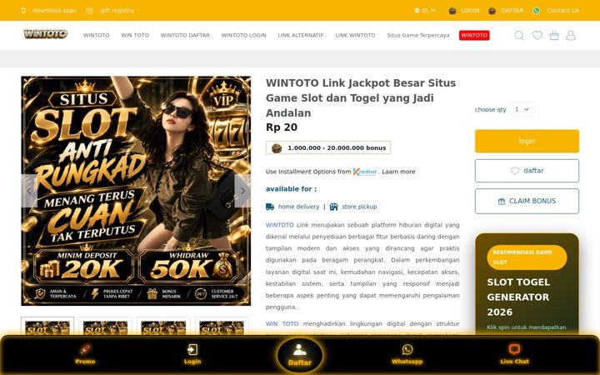
Task: Click the LOGIN icon in the top bar
Action: pos(452,11)
